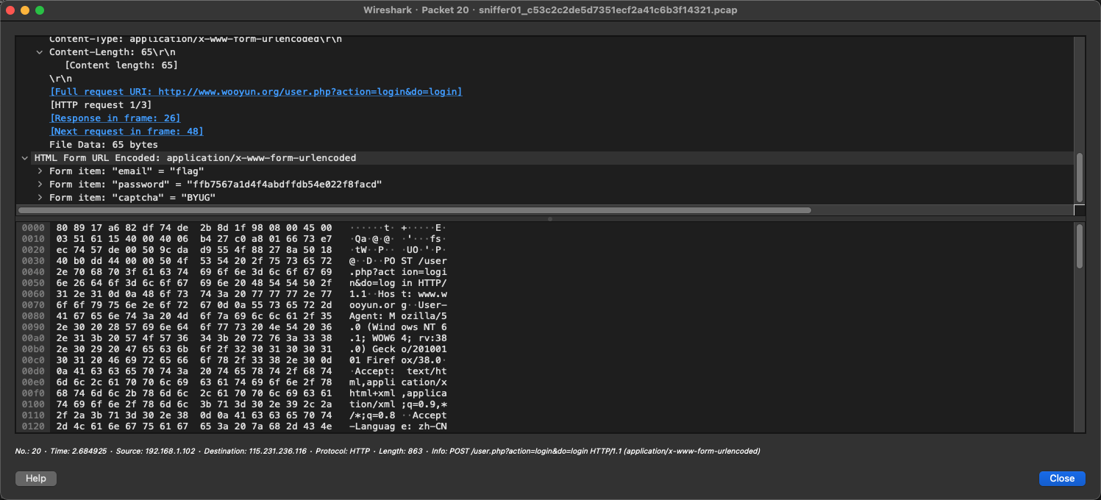Expand the email form item

point(40,171)
